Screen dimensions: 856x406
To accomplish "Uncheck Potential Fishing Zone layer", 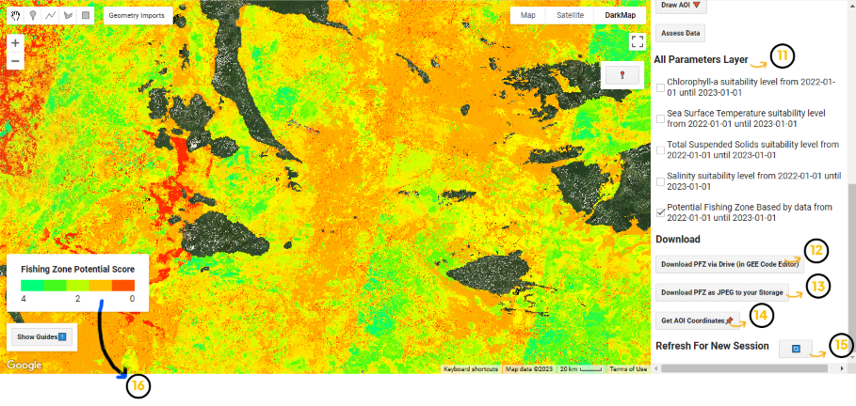I will (660, 212).
